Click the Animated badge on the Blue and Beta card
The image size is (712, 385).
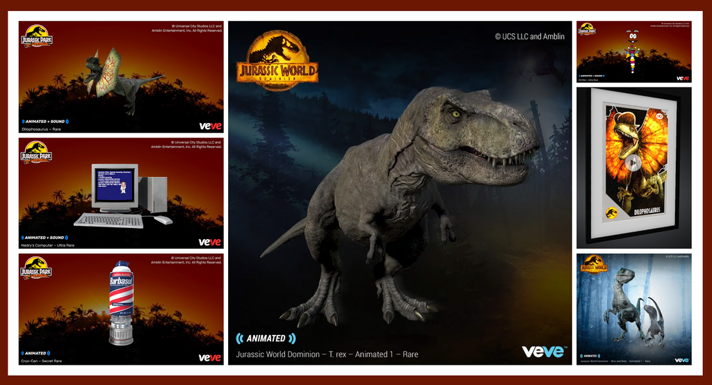coord(590,356)
